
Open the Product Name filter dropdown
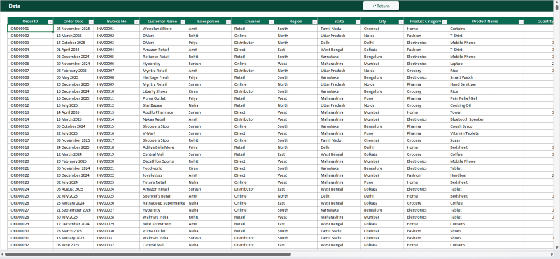521,22
